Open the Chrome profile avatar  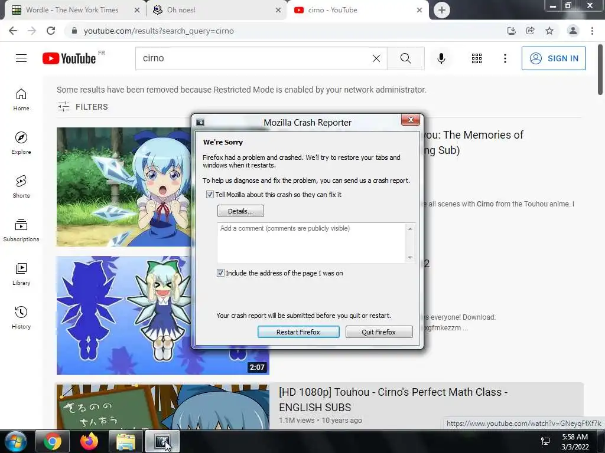tap(573, 31)
